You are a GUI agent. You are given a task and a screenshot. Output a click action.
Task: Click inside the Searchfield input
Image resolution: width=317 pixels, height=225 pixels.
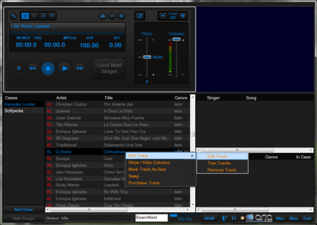click(x=152, y=218)
